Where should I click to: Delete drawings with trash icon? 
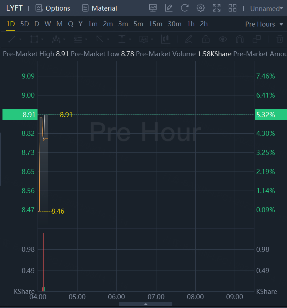point(280,39)
